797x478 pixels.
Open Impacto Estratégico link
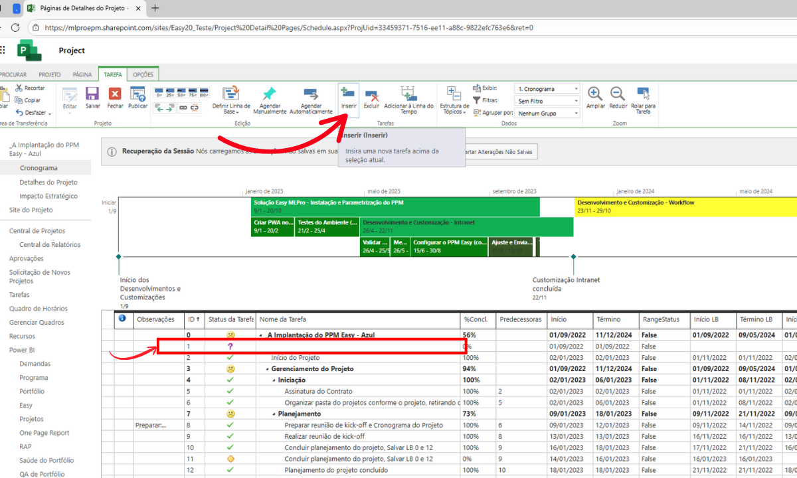click(48, 196)
